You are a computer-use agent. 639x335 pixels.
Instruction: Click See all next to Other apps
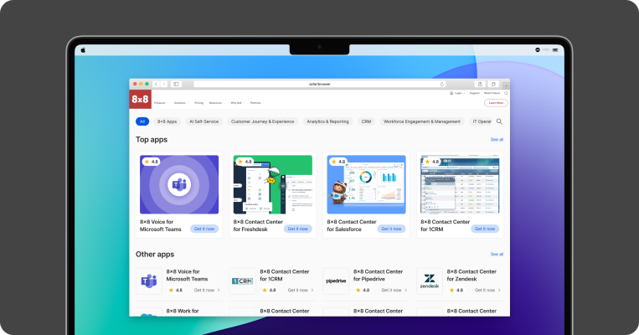[x=497, y=255]
